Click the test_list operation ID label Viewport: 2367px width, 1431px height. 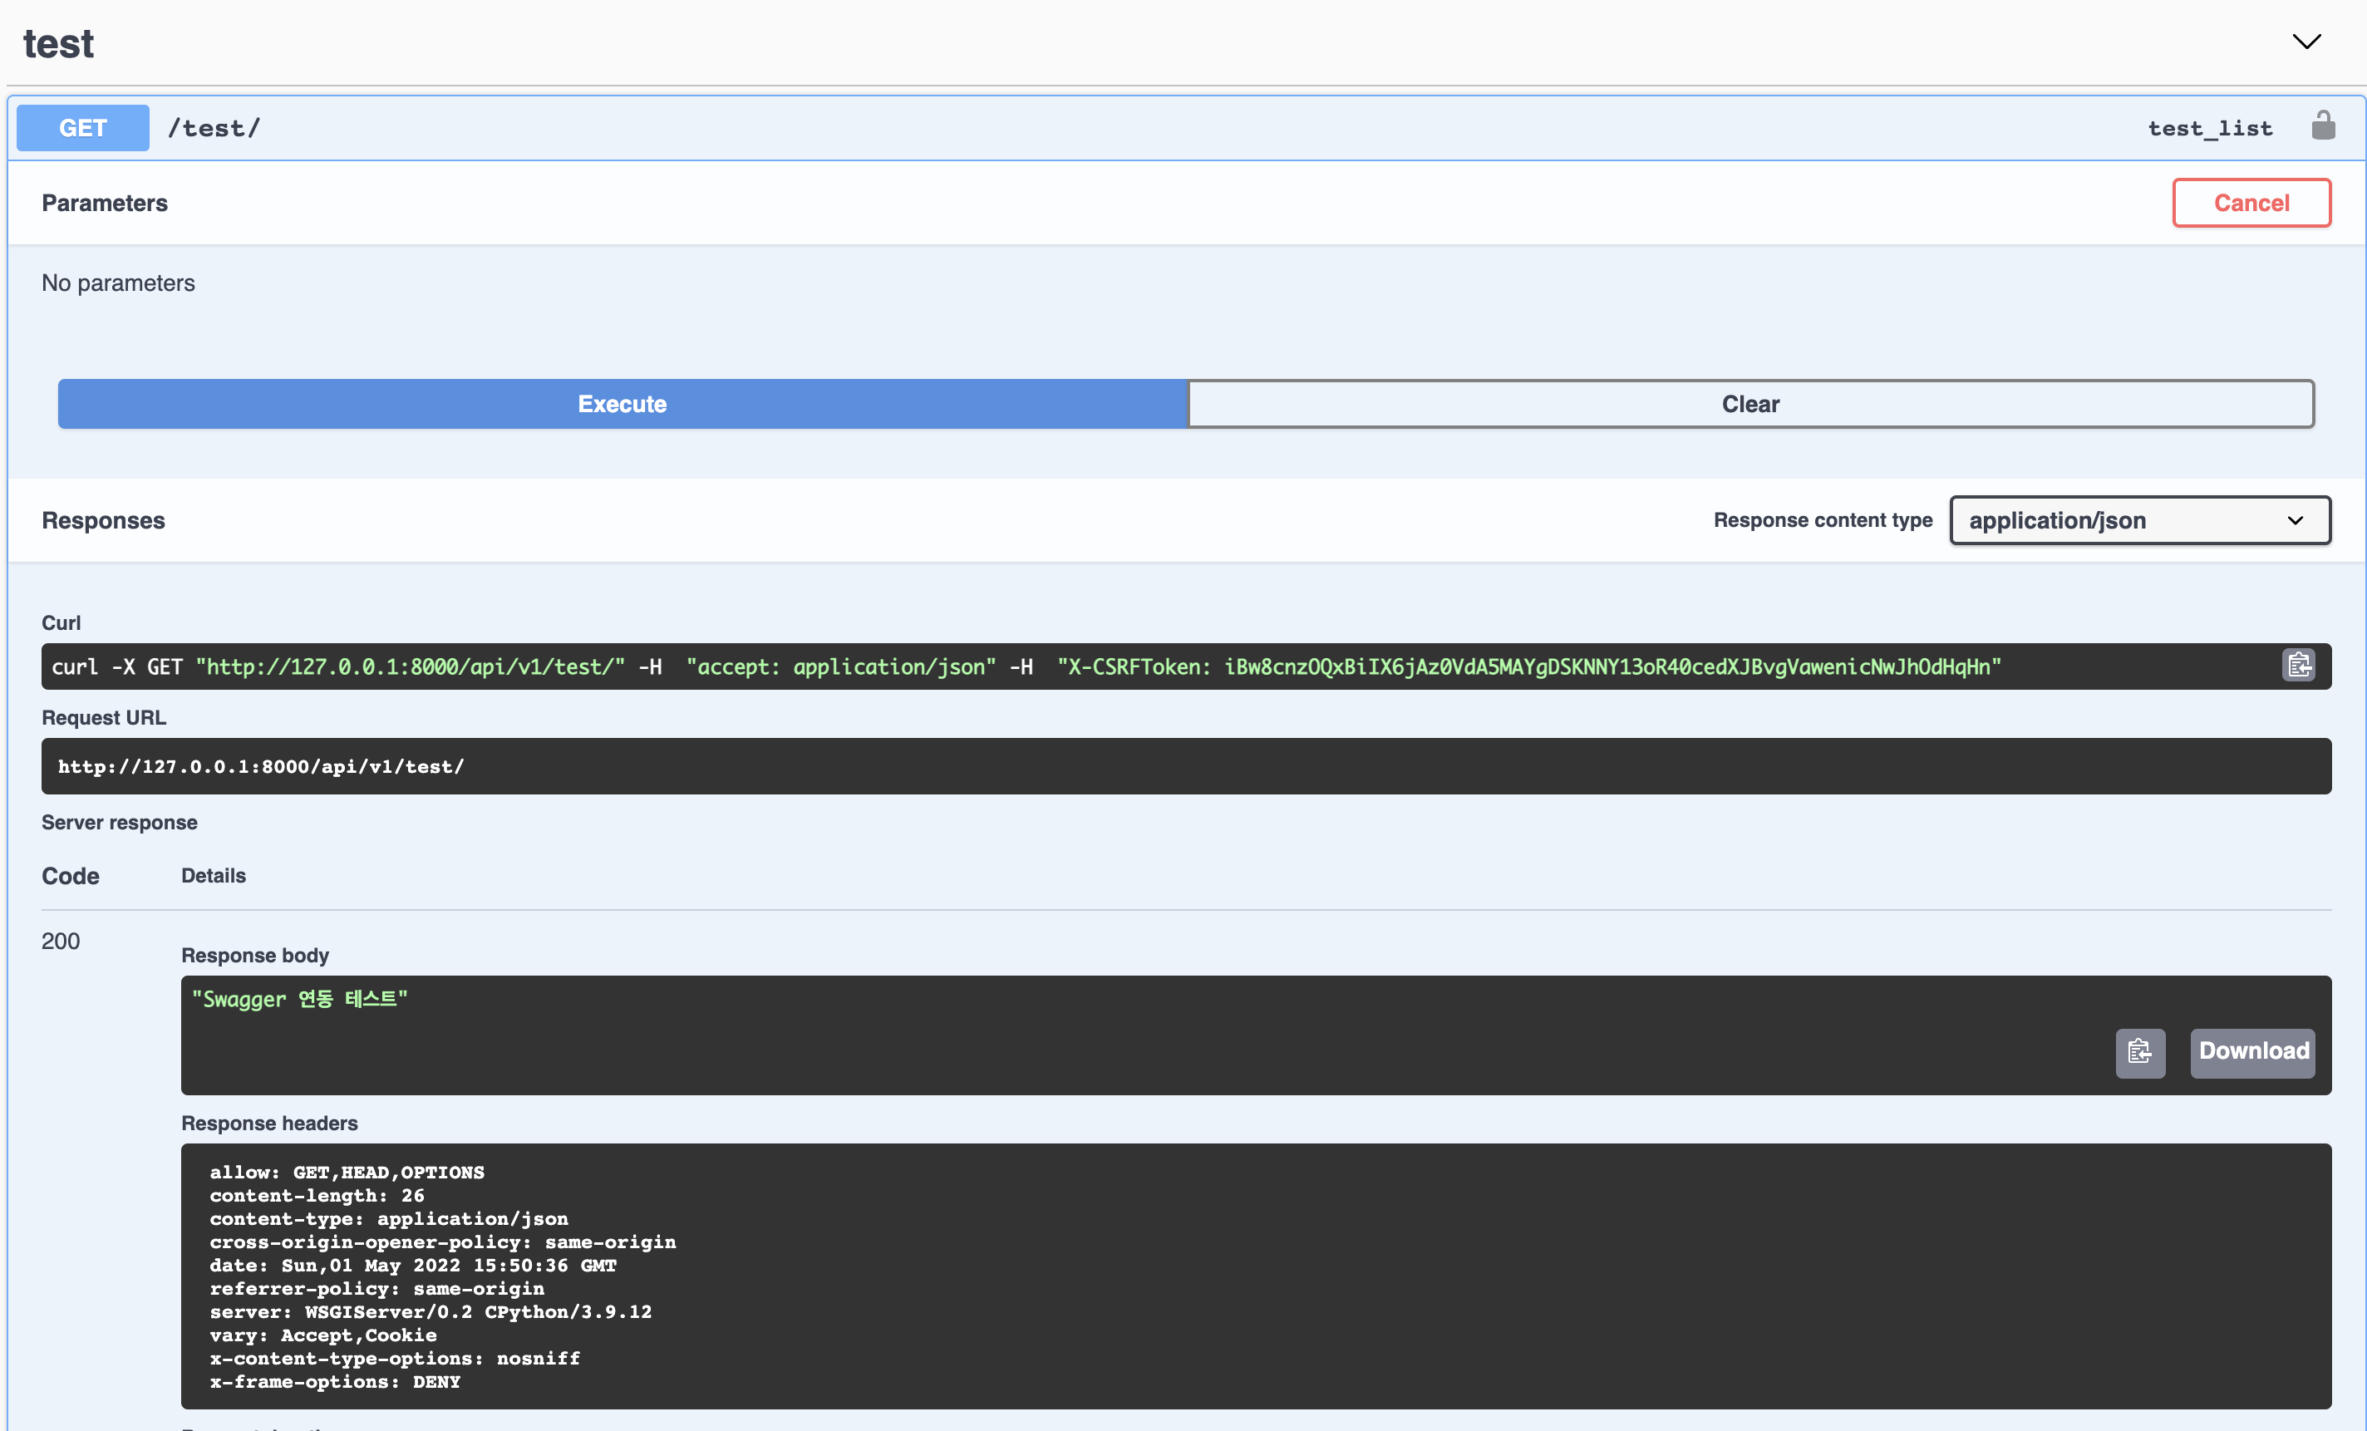[x=2209, y=129]
